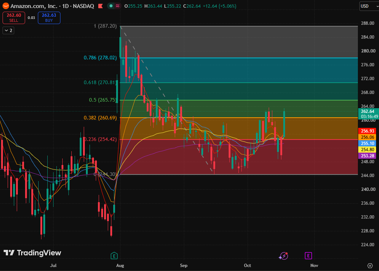This screenshot has height=271, width=379.
Task: Open the purple lightning bolt event icon
Action: (x=283, y=256)
